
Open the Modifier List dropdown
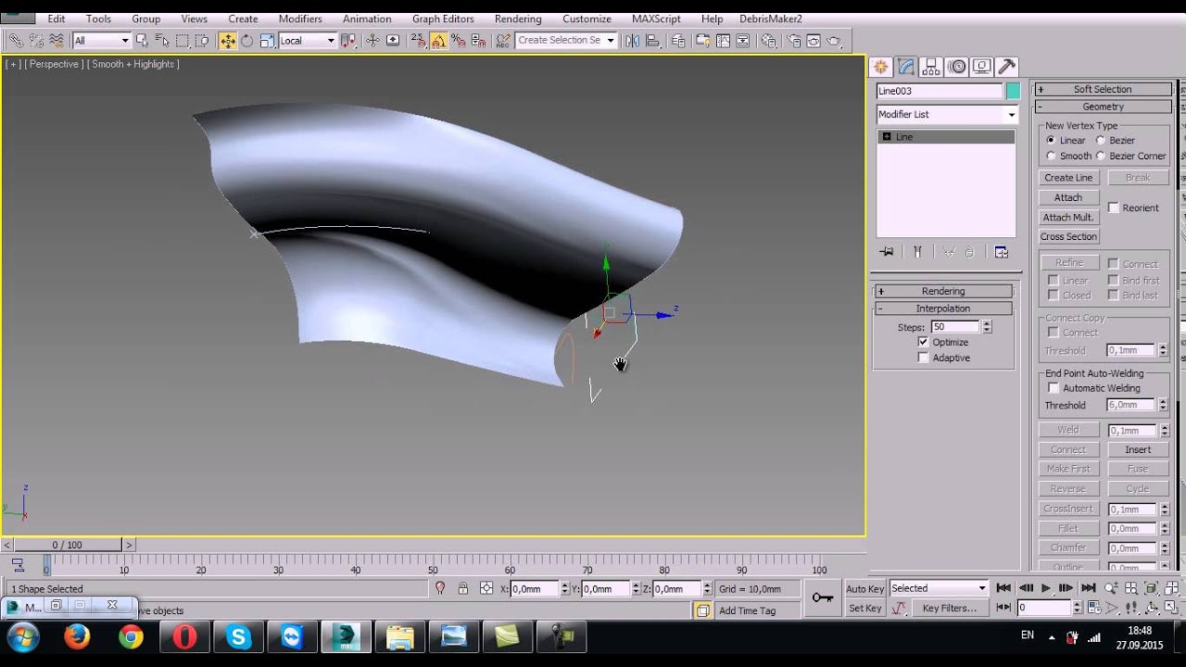tap(947, 114)
